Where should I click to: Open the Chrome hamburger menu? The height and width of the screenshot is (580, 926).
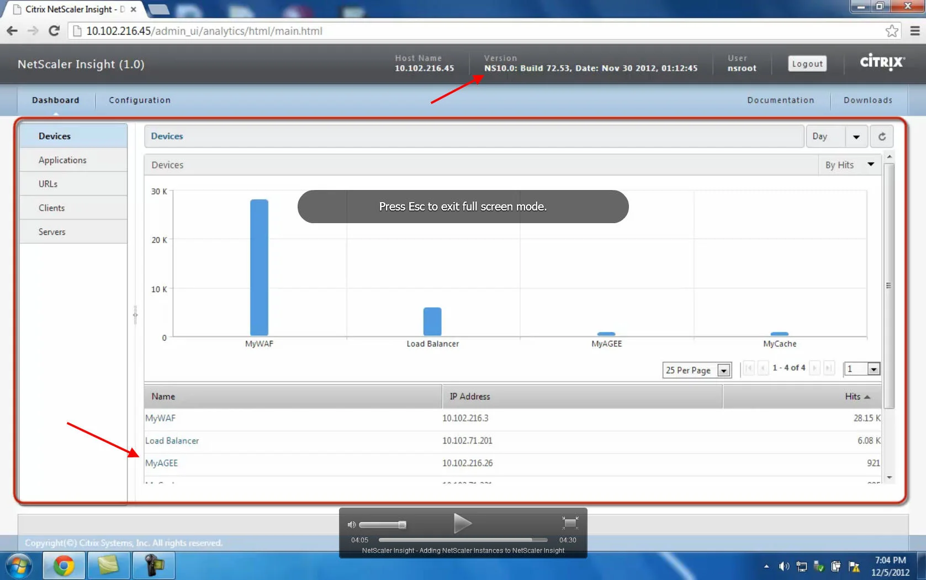(x=915, y=31)
